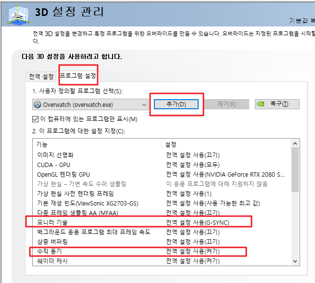315x283 pixels.
Task: Select the CUDA - GPU feature row
Action: (162, 165)
